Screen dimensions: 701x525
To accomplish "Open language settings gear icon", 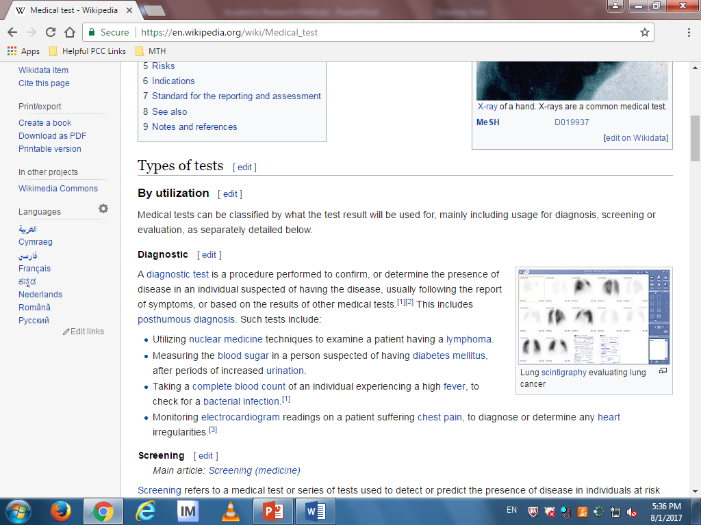I will [x=103, y=209].
